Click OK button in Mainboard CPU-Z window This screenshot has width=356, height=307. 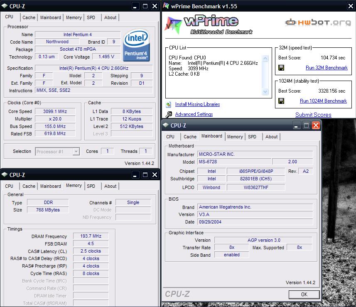pyautogui.click(x=304, y=295)
